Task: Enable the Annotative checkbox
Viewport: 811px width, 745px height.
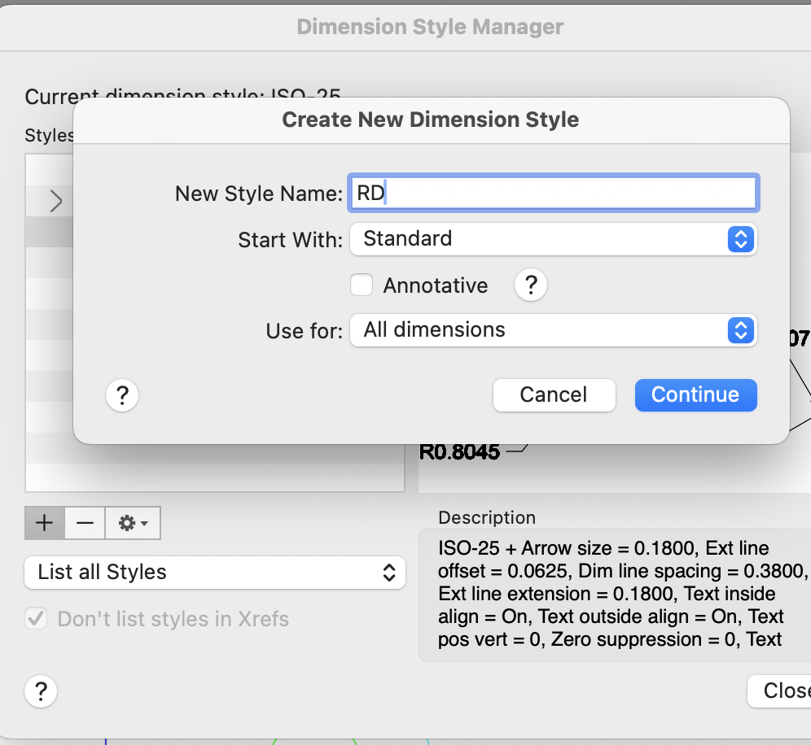Action: pyautogui.click(x=362, y=285)
